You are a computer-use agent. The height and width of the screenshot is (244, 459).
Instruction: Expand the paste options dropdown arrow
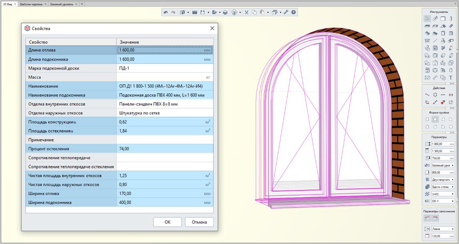[x=268, y=12]
